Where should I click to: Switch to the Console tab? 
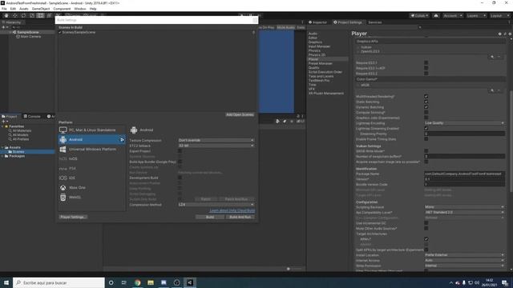click(32, 116)
